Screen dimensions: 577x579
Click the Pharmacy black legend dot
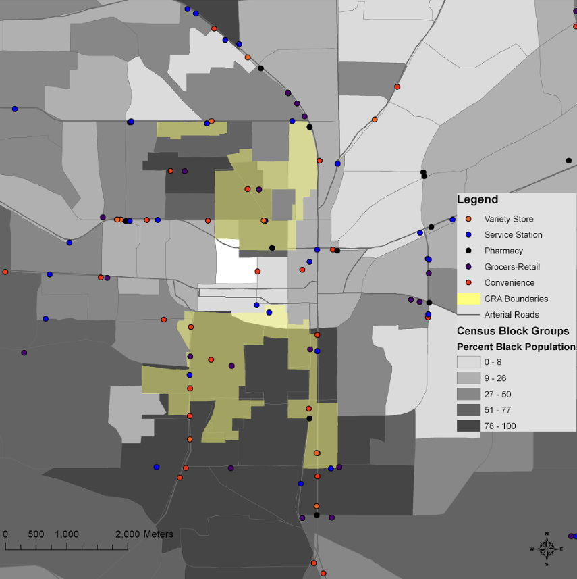[468, 251]
